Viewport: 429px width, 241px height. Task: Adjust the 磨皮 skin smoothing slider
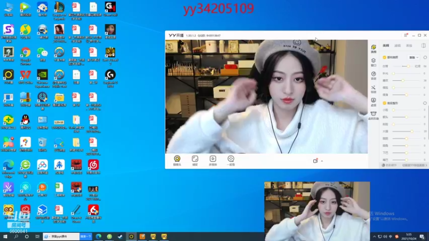[x=406, y=80]
